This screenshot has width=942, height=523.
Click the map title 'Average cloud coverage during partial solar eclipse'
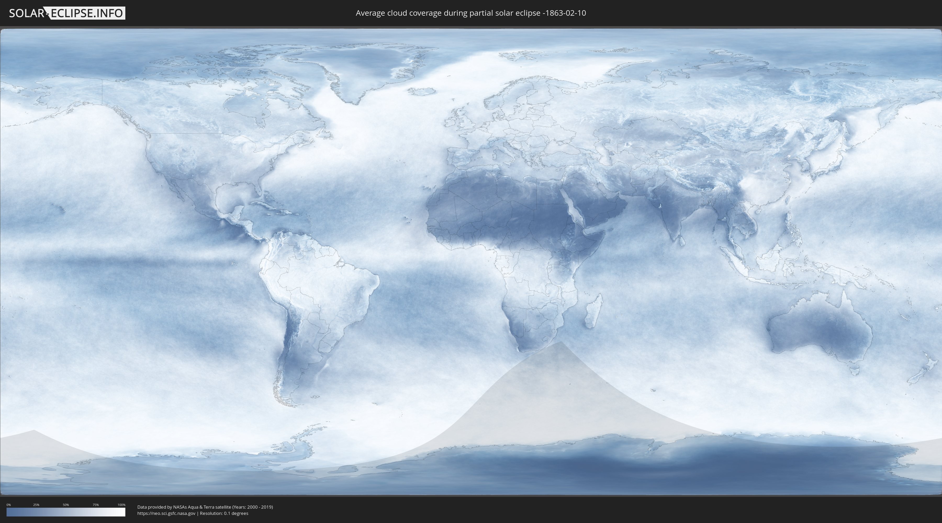coord(448,13)
